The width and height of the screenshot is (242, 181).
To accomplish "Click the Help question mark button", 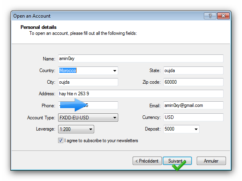I will point(210,16).
